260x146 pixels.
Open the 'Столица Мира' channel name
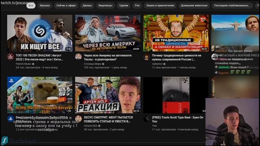[93, 64]
